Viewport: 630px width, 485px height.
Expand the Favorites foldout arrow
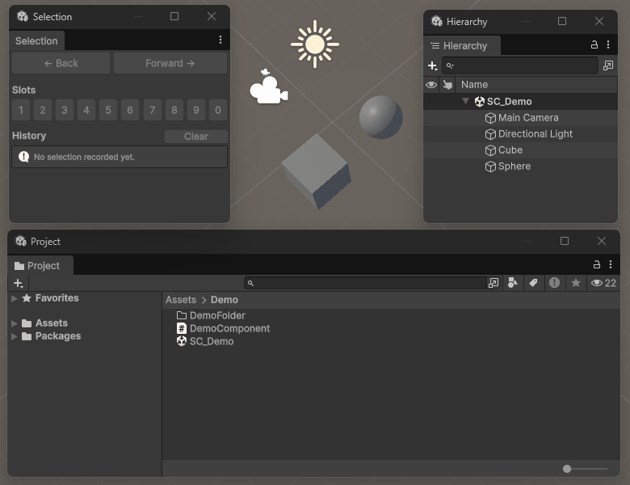click(x=14, y=298)
